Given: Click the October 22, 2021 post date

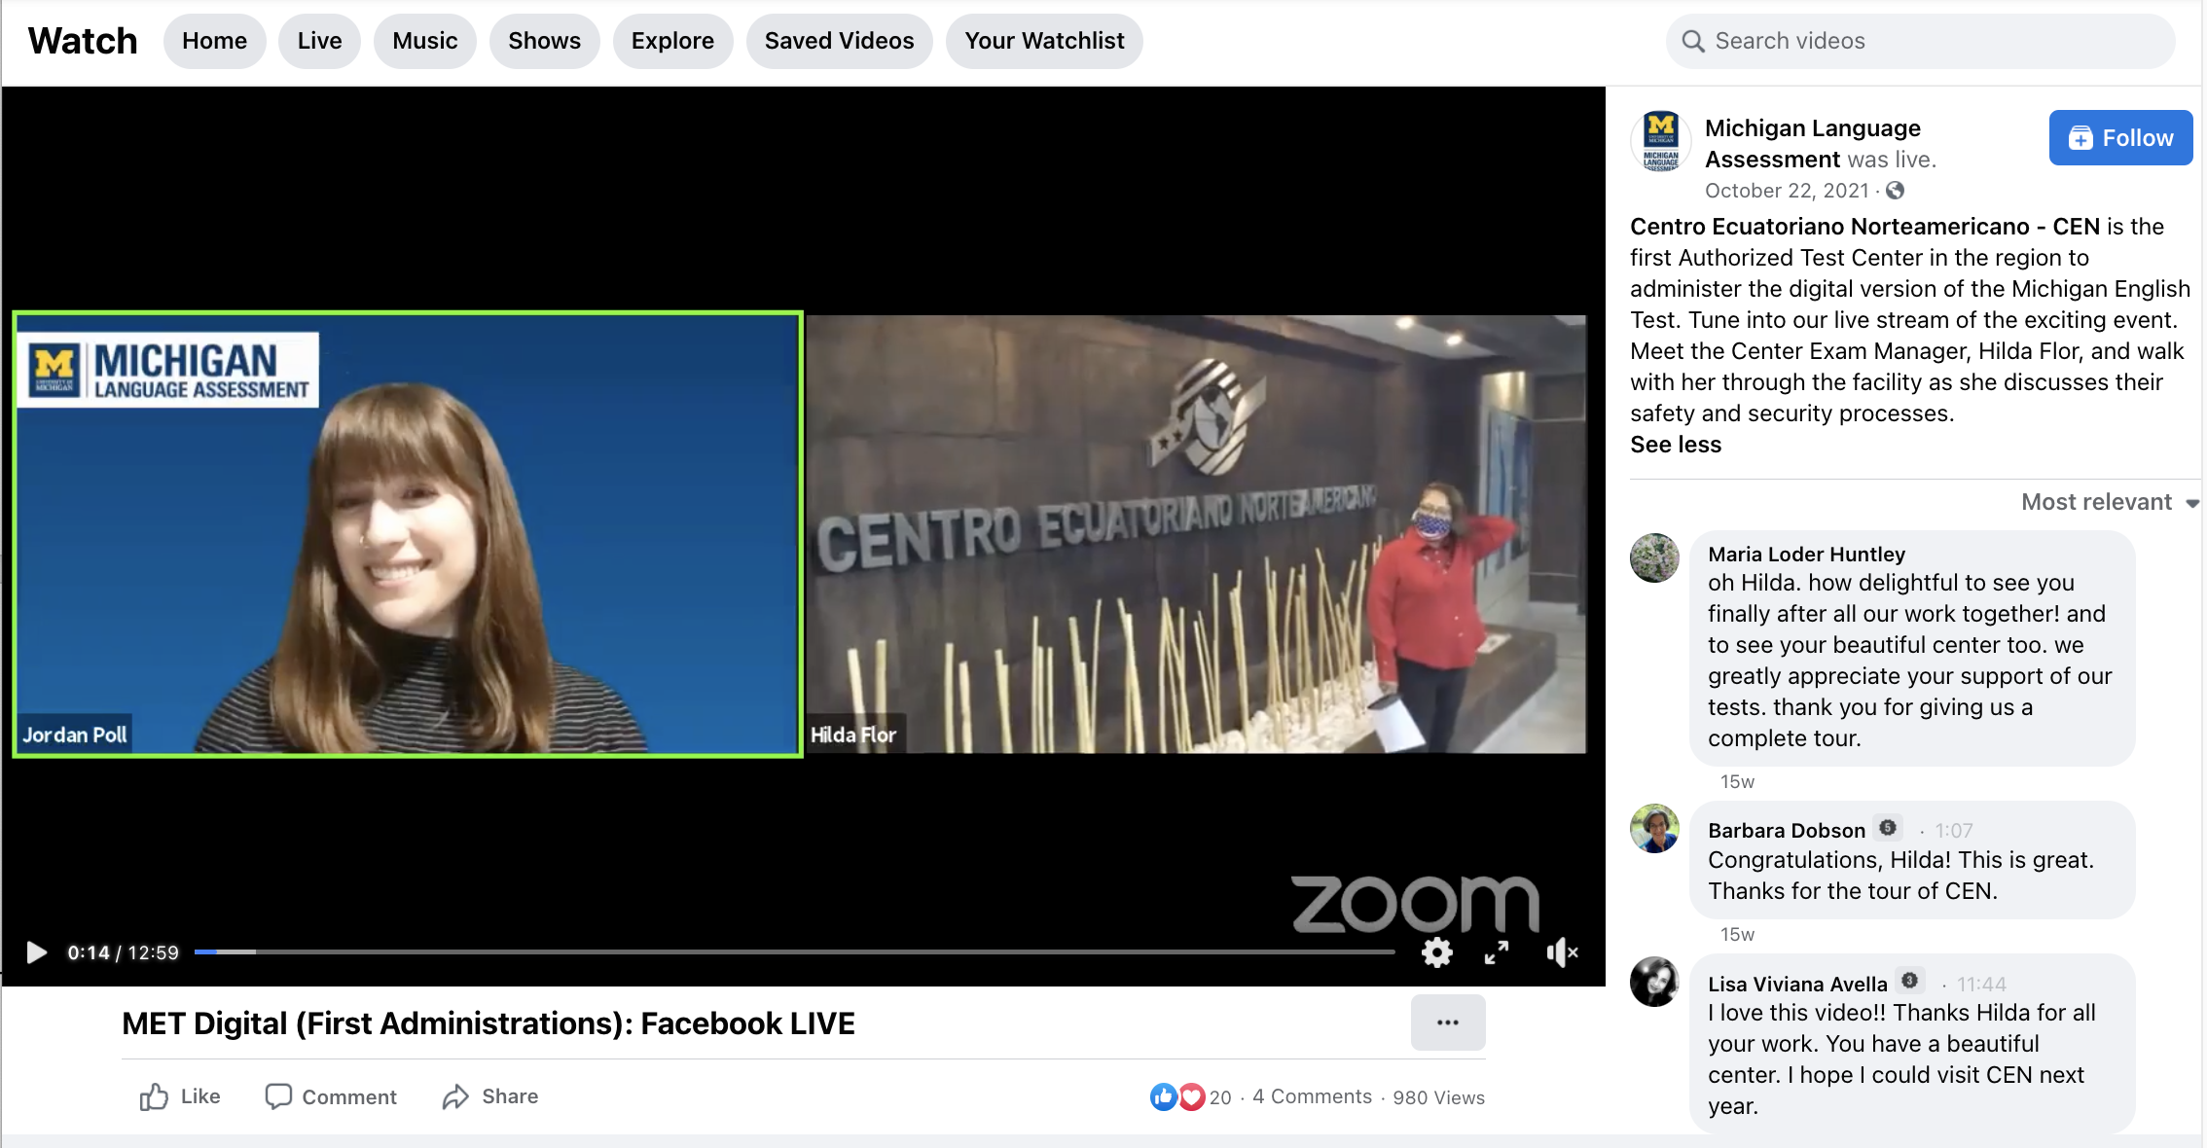Looking at the screenshot, I should pos(1787,191).
